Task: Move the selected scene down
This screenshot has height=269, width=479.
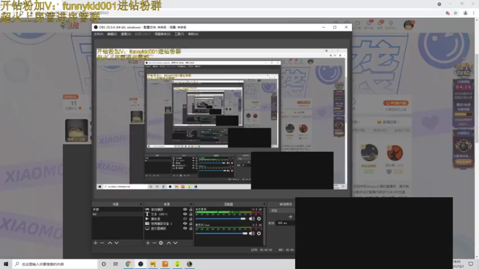Action: point(116,243)
